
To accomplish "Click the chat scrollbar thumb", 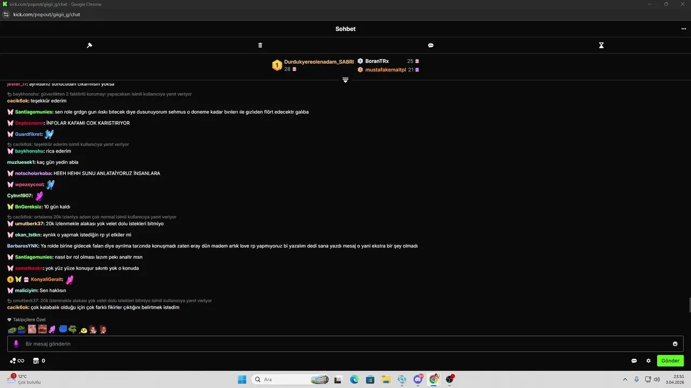I will point(689,304).
